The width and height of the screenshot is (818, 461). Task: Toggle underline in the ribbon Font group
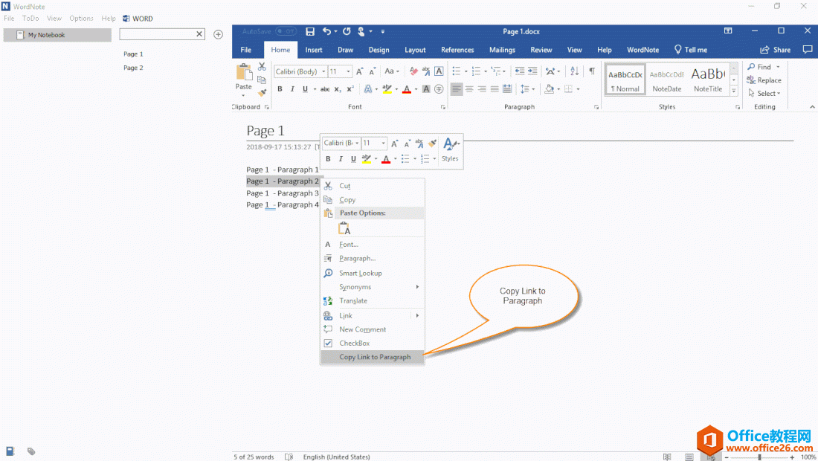[x=304, y=89]
